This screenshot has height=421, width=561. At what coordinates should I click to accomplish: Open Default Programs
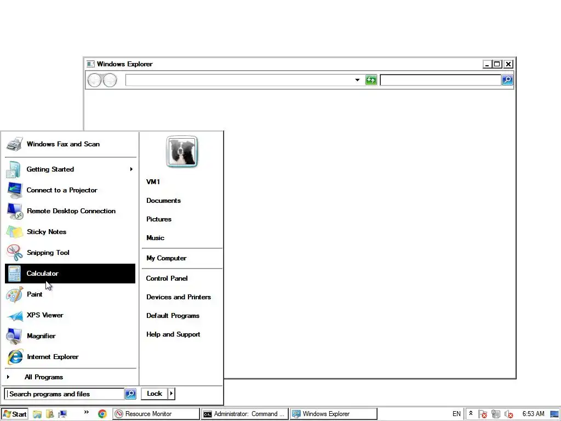(173, 315)
